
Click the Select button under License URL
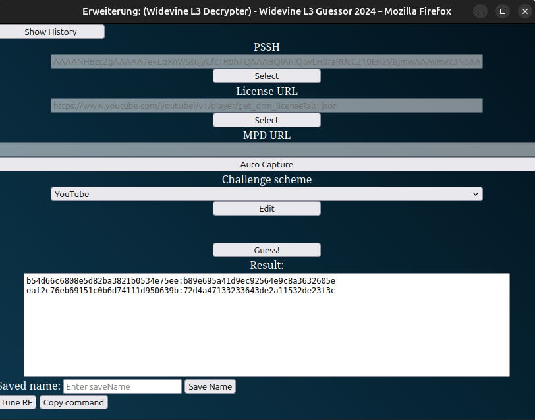click(x=267, y=120)
